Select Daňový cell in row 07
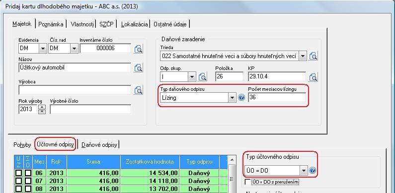The width and height of the screenshot is (395, 193). pyautogui.click(x=199, y=181)
